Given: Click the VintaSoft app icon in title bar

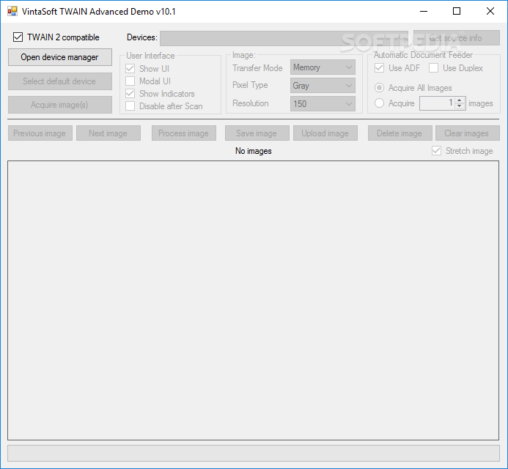Looking at the screenshot, I should (x=12, y=11).
